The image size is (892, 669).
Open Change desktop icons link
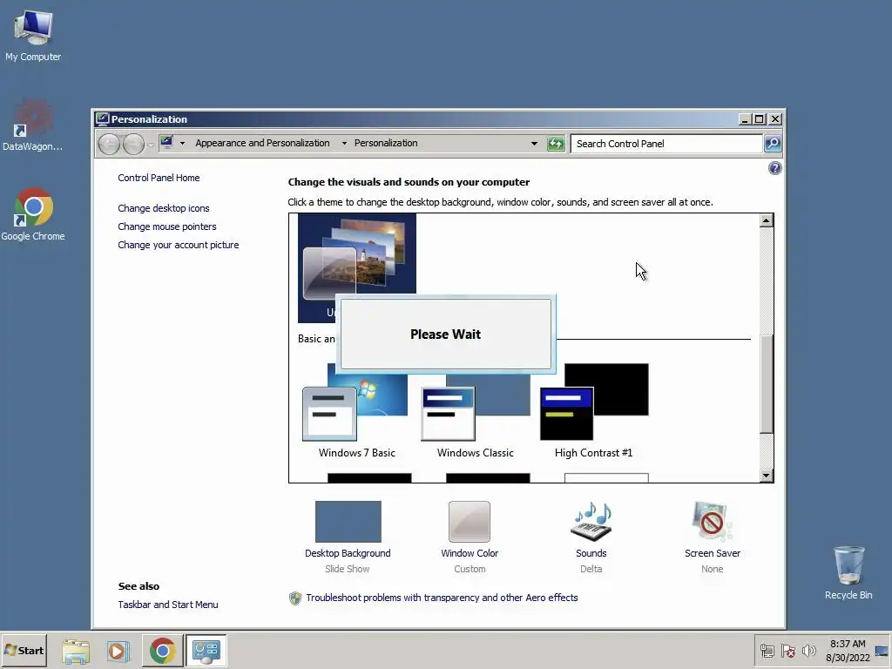pyautogui.click(x=163, y=208)
